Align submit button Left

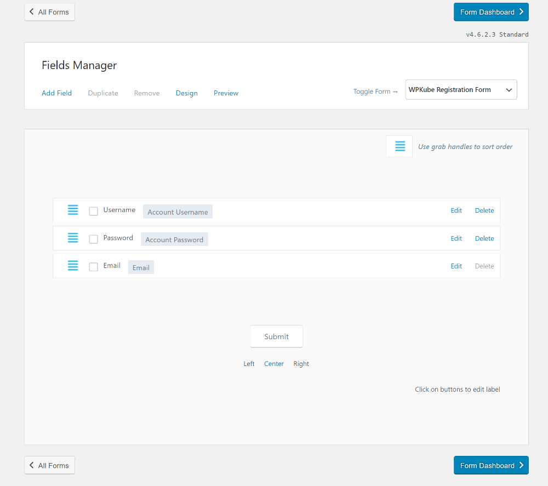(x=249, y=364)
